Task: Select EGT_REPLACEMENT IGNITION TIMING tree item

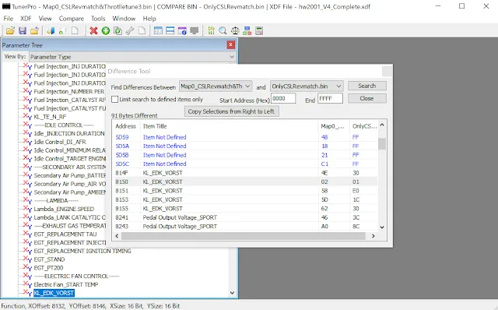Action: (82, 251)
